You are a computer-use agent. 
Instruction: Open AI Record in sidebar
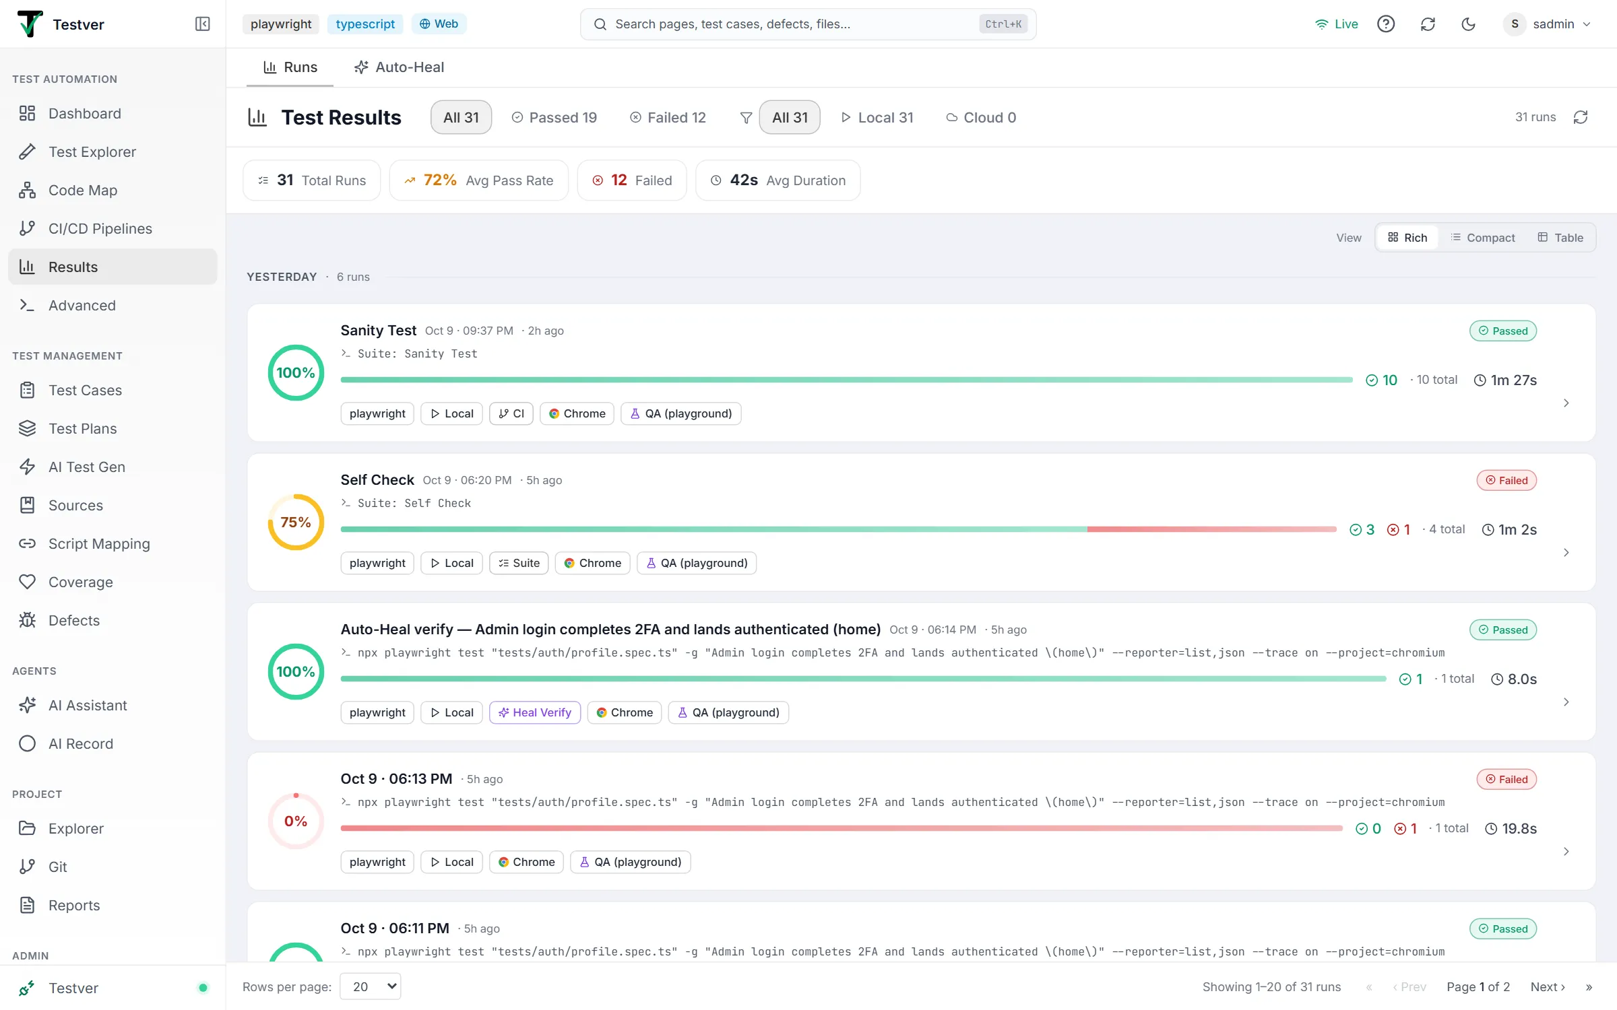pyautogui.click(x=113, y=743)
